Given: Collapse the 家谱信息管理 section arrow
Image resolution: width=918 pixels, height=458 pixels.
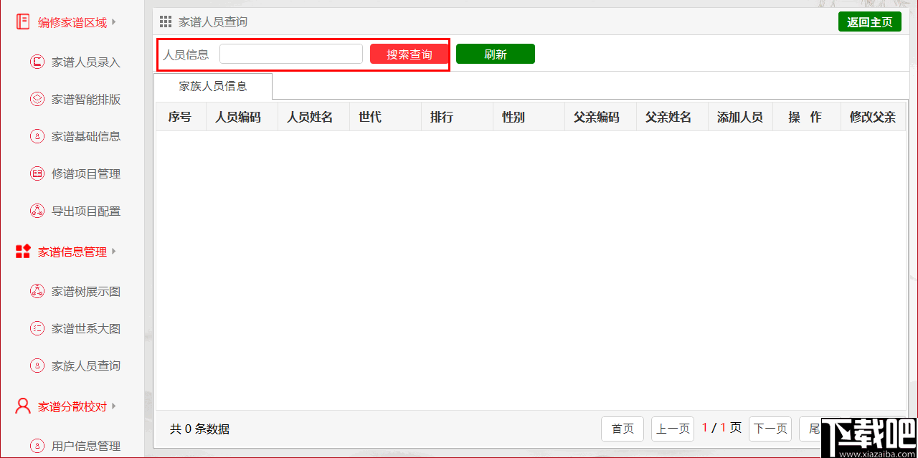Looking at the screenshot, I should coord(113,252).
